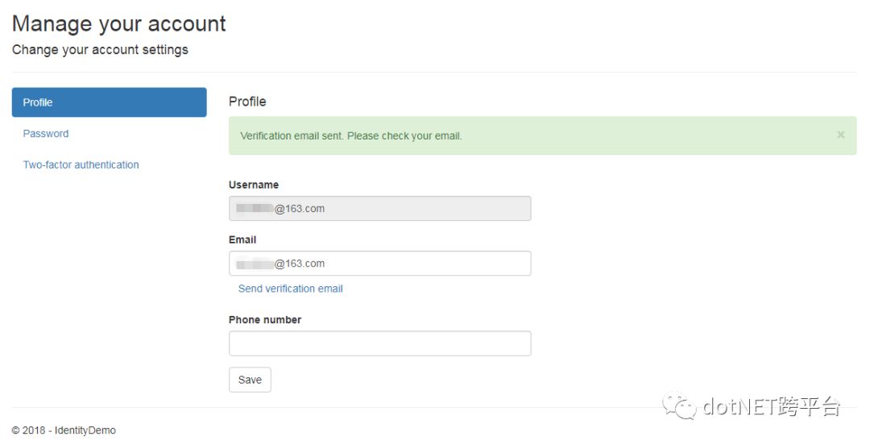Click the dotNET watermark text

(x=772, y=406)
